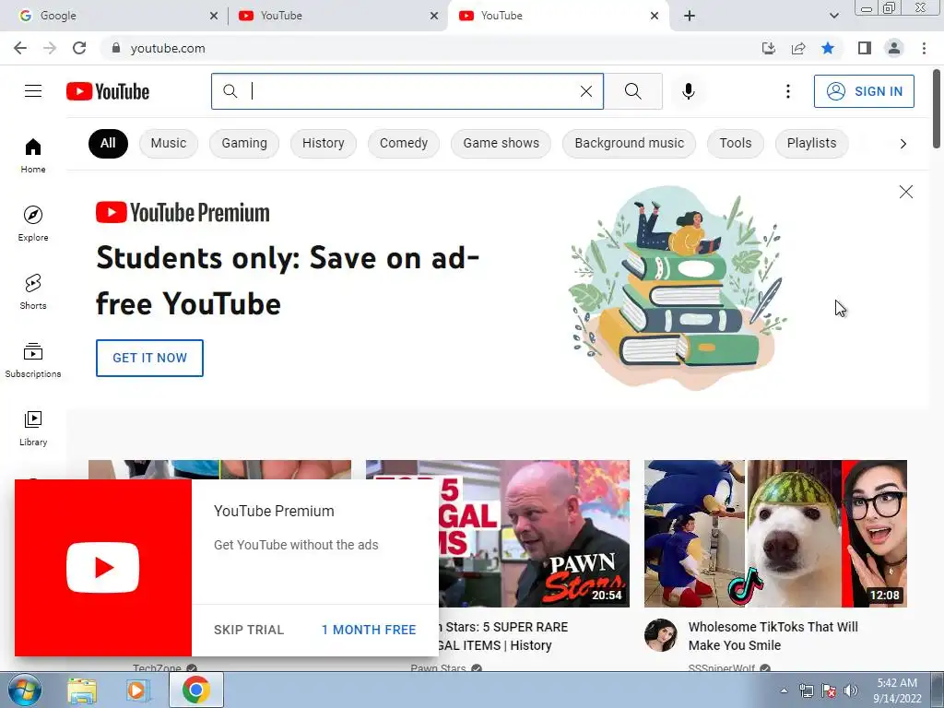Click the network tray icon
This screenshot has height=708, width=944.
[x=806, y=690]
